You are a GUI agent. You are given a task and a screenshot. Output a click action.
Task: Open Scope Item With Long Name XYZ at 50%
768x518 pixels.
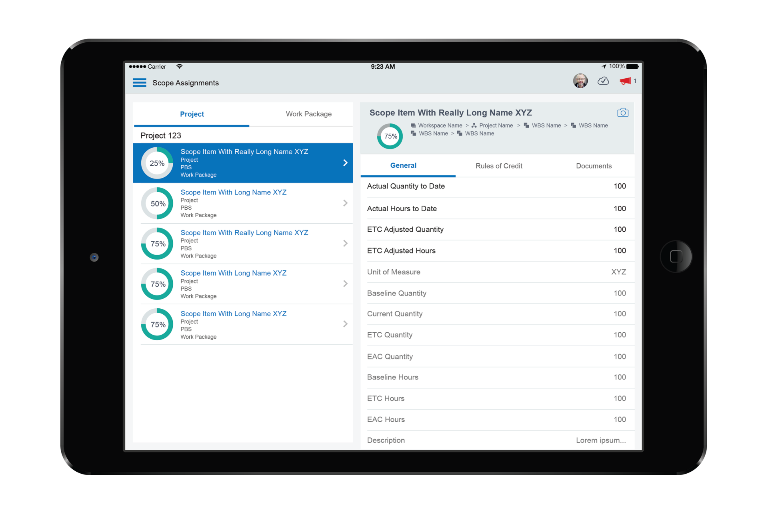click(233, 193)
